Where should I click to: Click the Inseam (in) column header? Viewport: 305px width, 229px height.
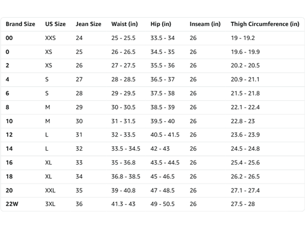[205, 24]
